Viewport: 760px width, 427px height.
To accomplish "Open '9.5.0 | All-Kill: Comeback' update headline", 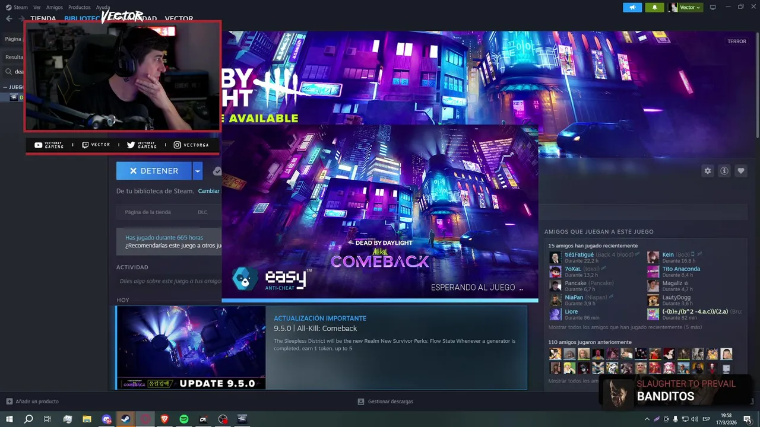I will point(315,329).
